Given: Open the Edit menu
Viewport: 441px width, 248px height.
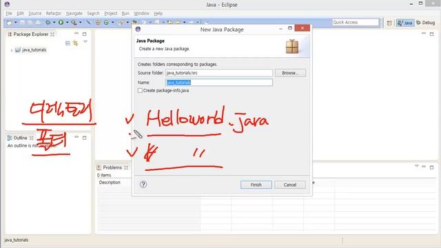Looking at the screenshot, I should coord(20,13).
